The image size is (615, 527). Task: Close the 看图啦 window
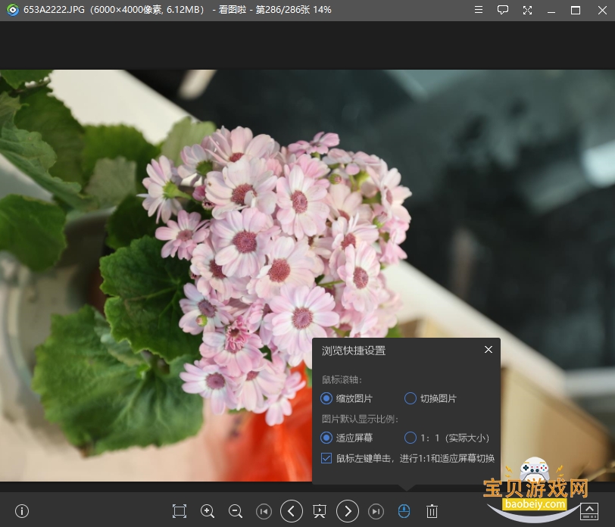pyautogui.click(x=602, y=10)
